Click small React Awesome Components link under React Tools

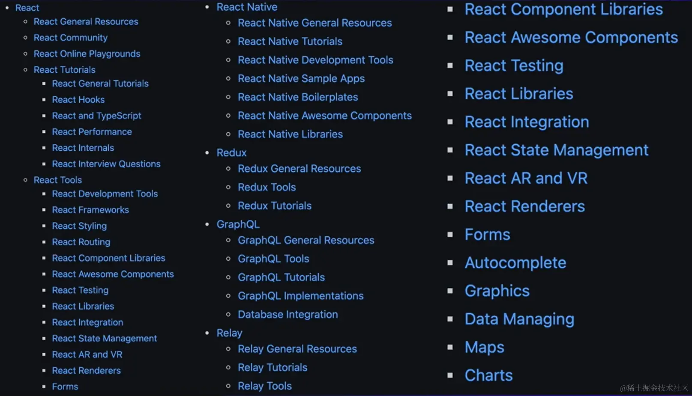[113, 274]
